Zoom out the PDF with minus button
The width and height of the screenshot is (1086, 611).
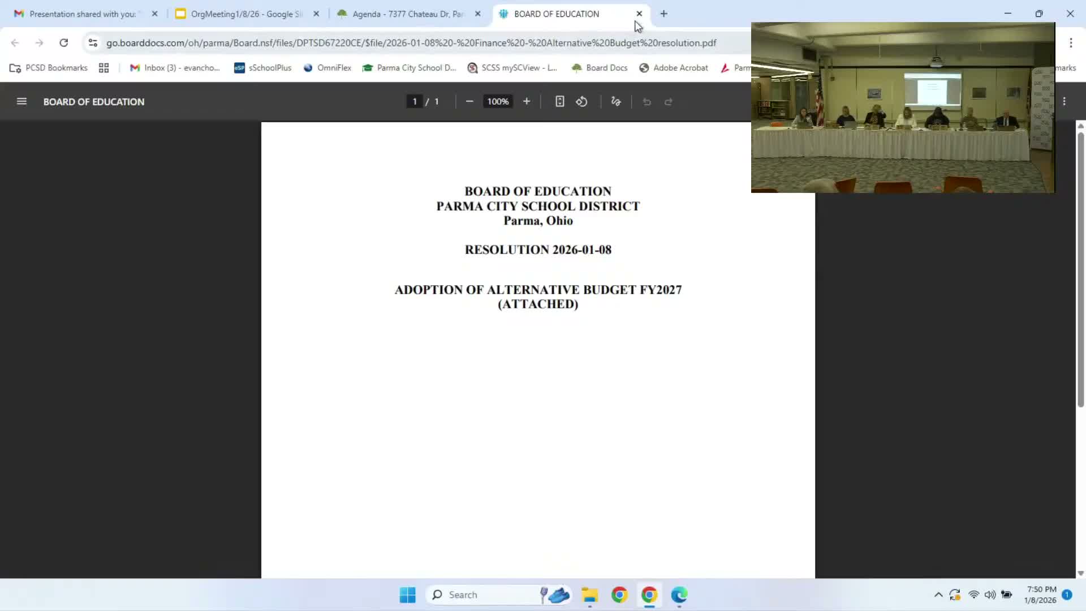coord(469,102)
